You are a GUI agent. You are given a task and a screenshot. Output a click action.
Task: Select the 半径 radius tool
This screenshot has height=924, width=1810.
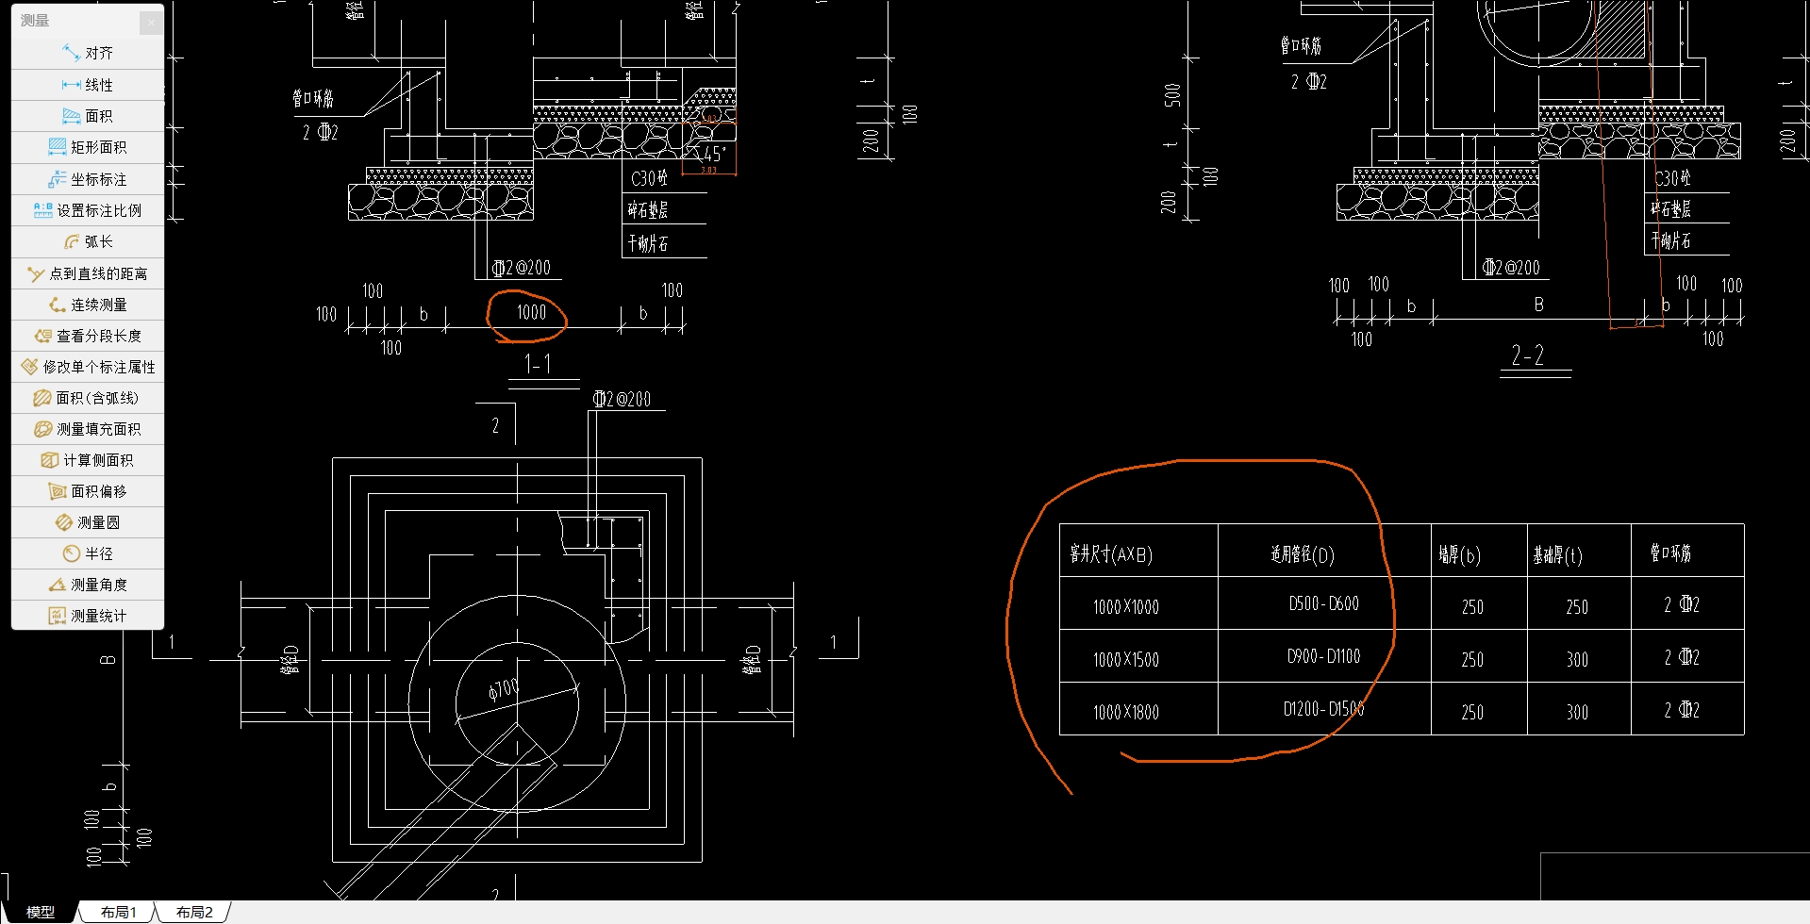[88, 553]
